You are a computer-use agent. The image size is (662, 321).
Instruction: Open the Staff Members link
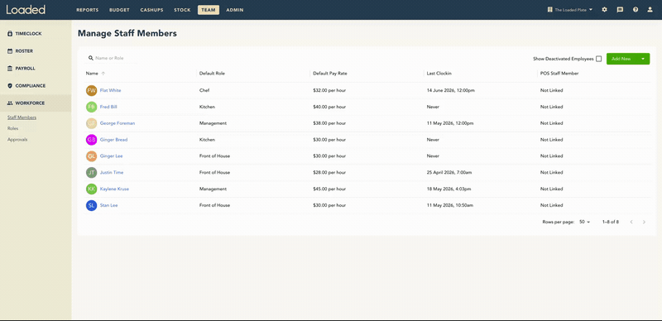(x=22, y=117)
